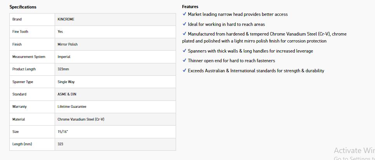This screenshot has width=375, height=160.
Task: Click the Mirror Polish finish value
Action: tap(67, 44)
